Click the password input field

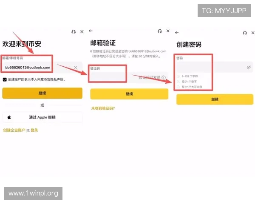pos(215,67)
